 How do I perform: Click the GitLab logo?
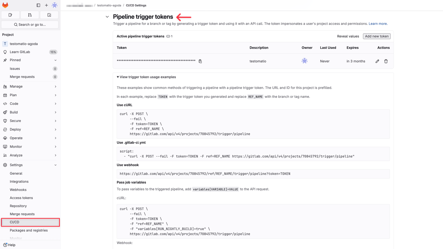(5, 5)
